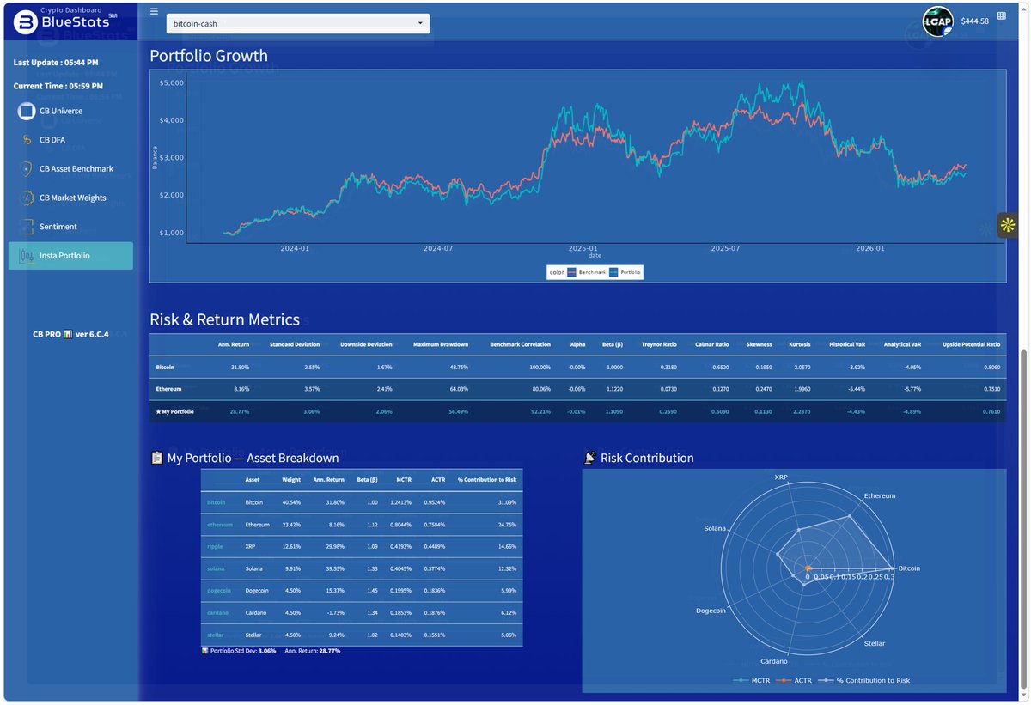Open CB Universe page
Image resolution: width=1031 pixels, height=705 pixels.
pyautogui.click(x=61, y=111)
